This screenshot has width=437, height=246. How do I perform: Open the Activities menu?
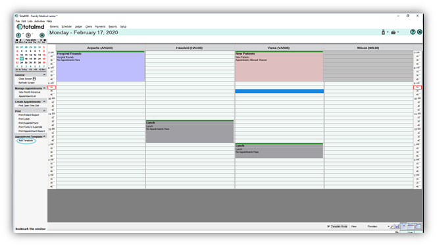(x=39, y=21)
